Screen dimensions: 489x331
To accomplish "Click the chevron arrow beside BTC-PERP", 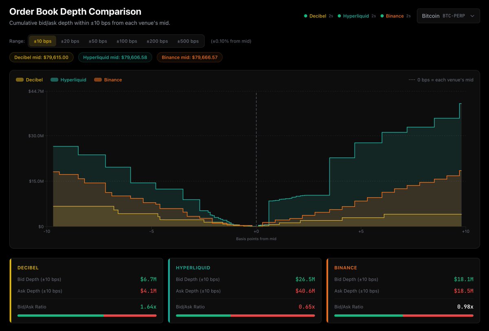I will pos(472,16).
